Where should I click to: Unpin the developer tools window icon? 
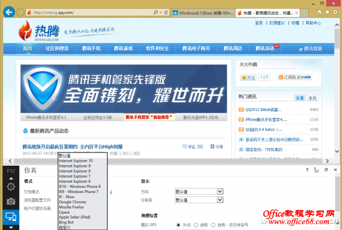point(326,170)
